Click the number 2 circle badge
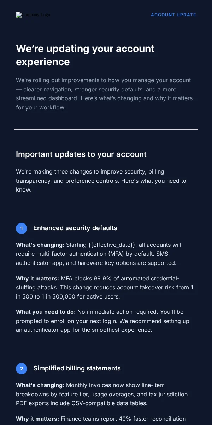The image size is (212, 425). (x=22, y=369)
